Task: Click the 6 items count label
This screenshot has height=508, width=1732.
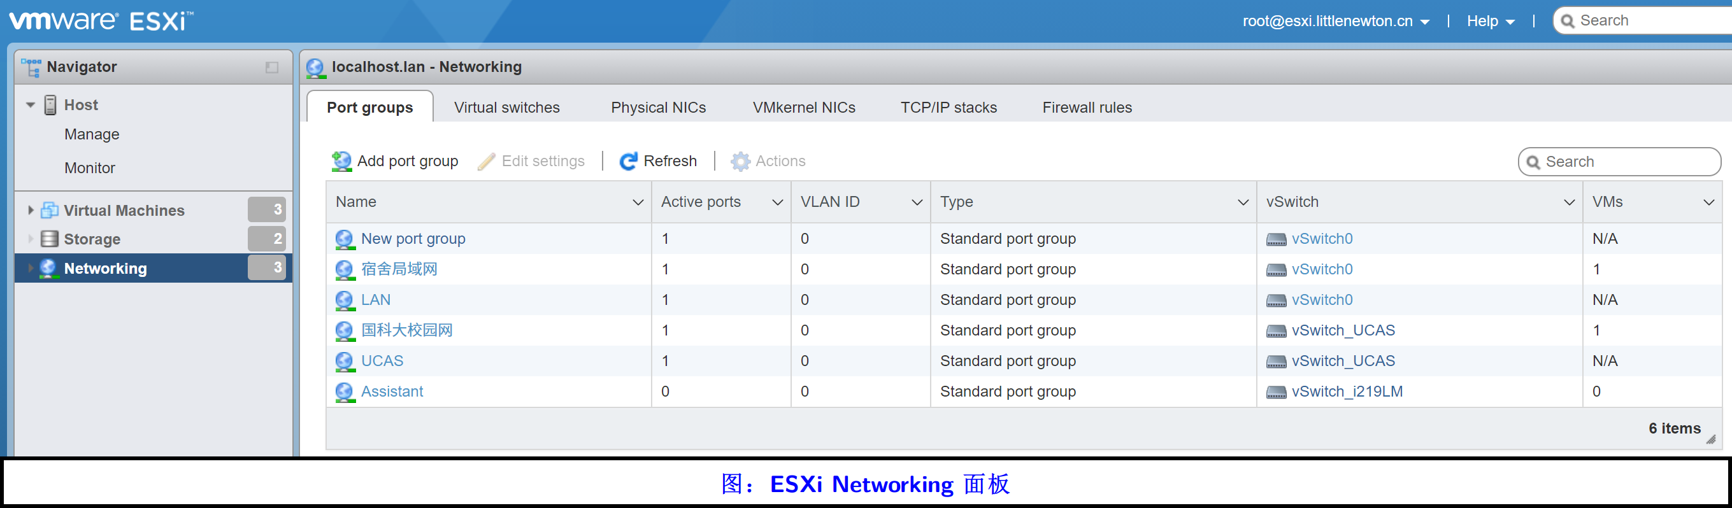Action: 1674,428
